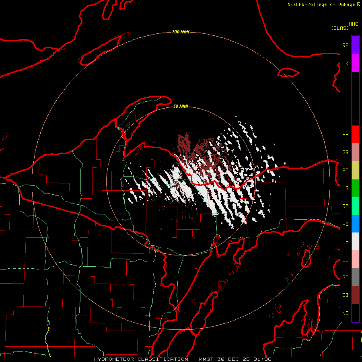This screenshot has height=362, width=362.
Task: Click the RA legend label
Action: [x=346, y=206]
